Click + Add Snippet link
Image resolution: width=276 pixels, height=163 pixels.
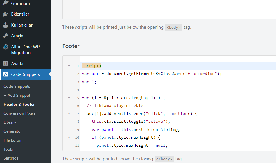tap(17, 95)
